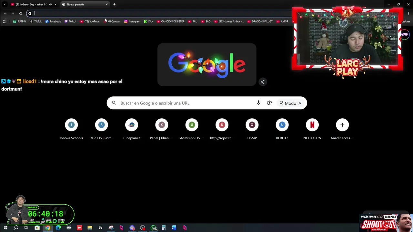Open a new tab with plus button
Screen dimensions: 413x232
click(x=114, y=5)
